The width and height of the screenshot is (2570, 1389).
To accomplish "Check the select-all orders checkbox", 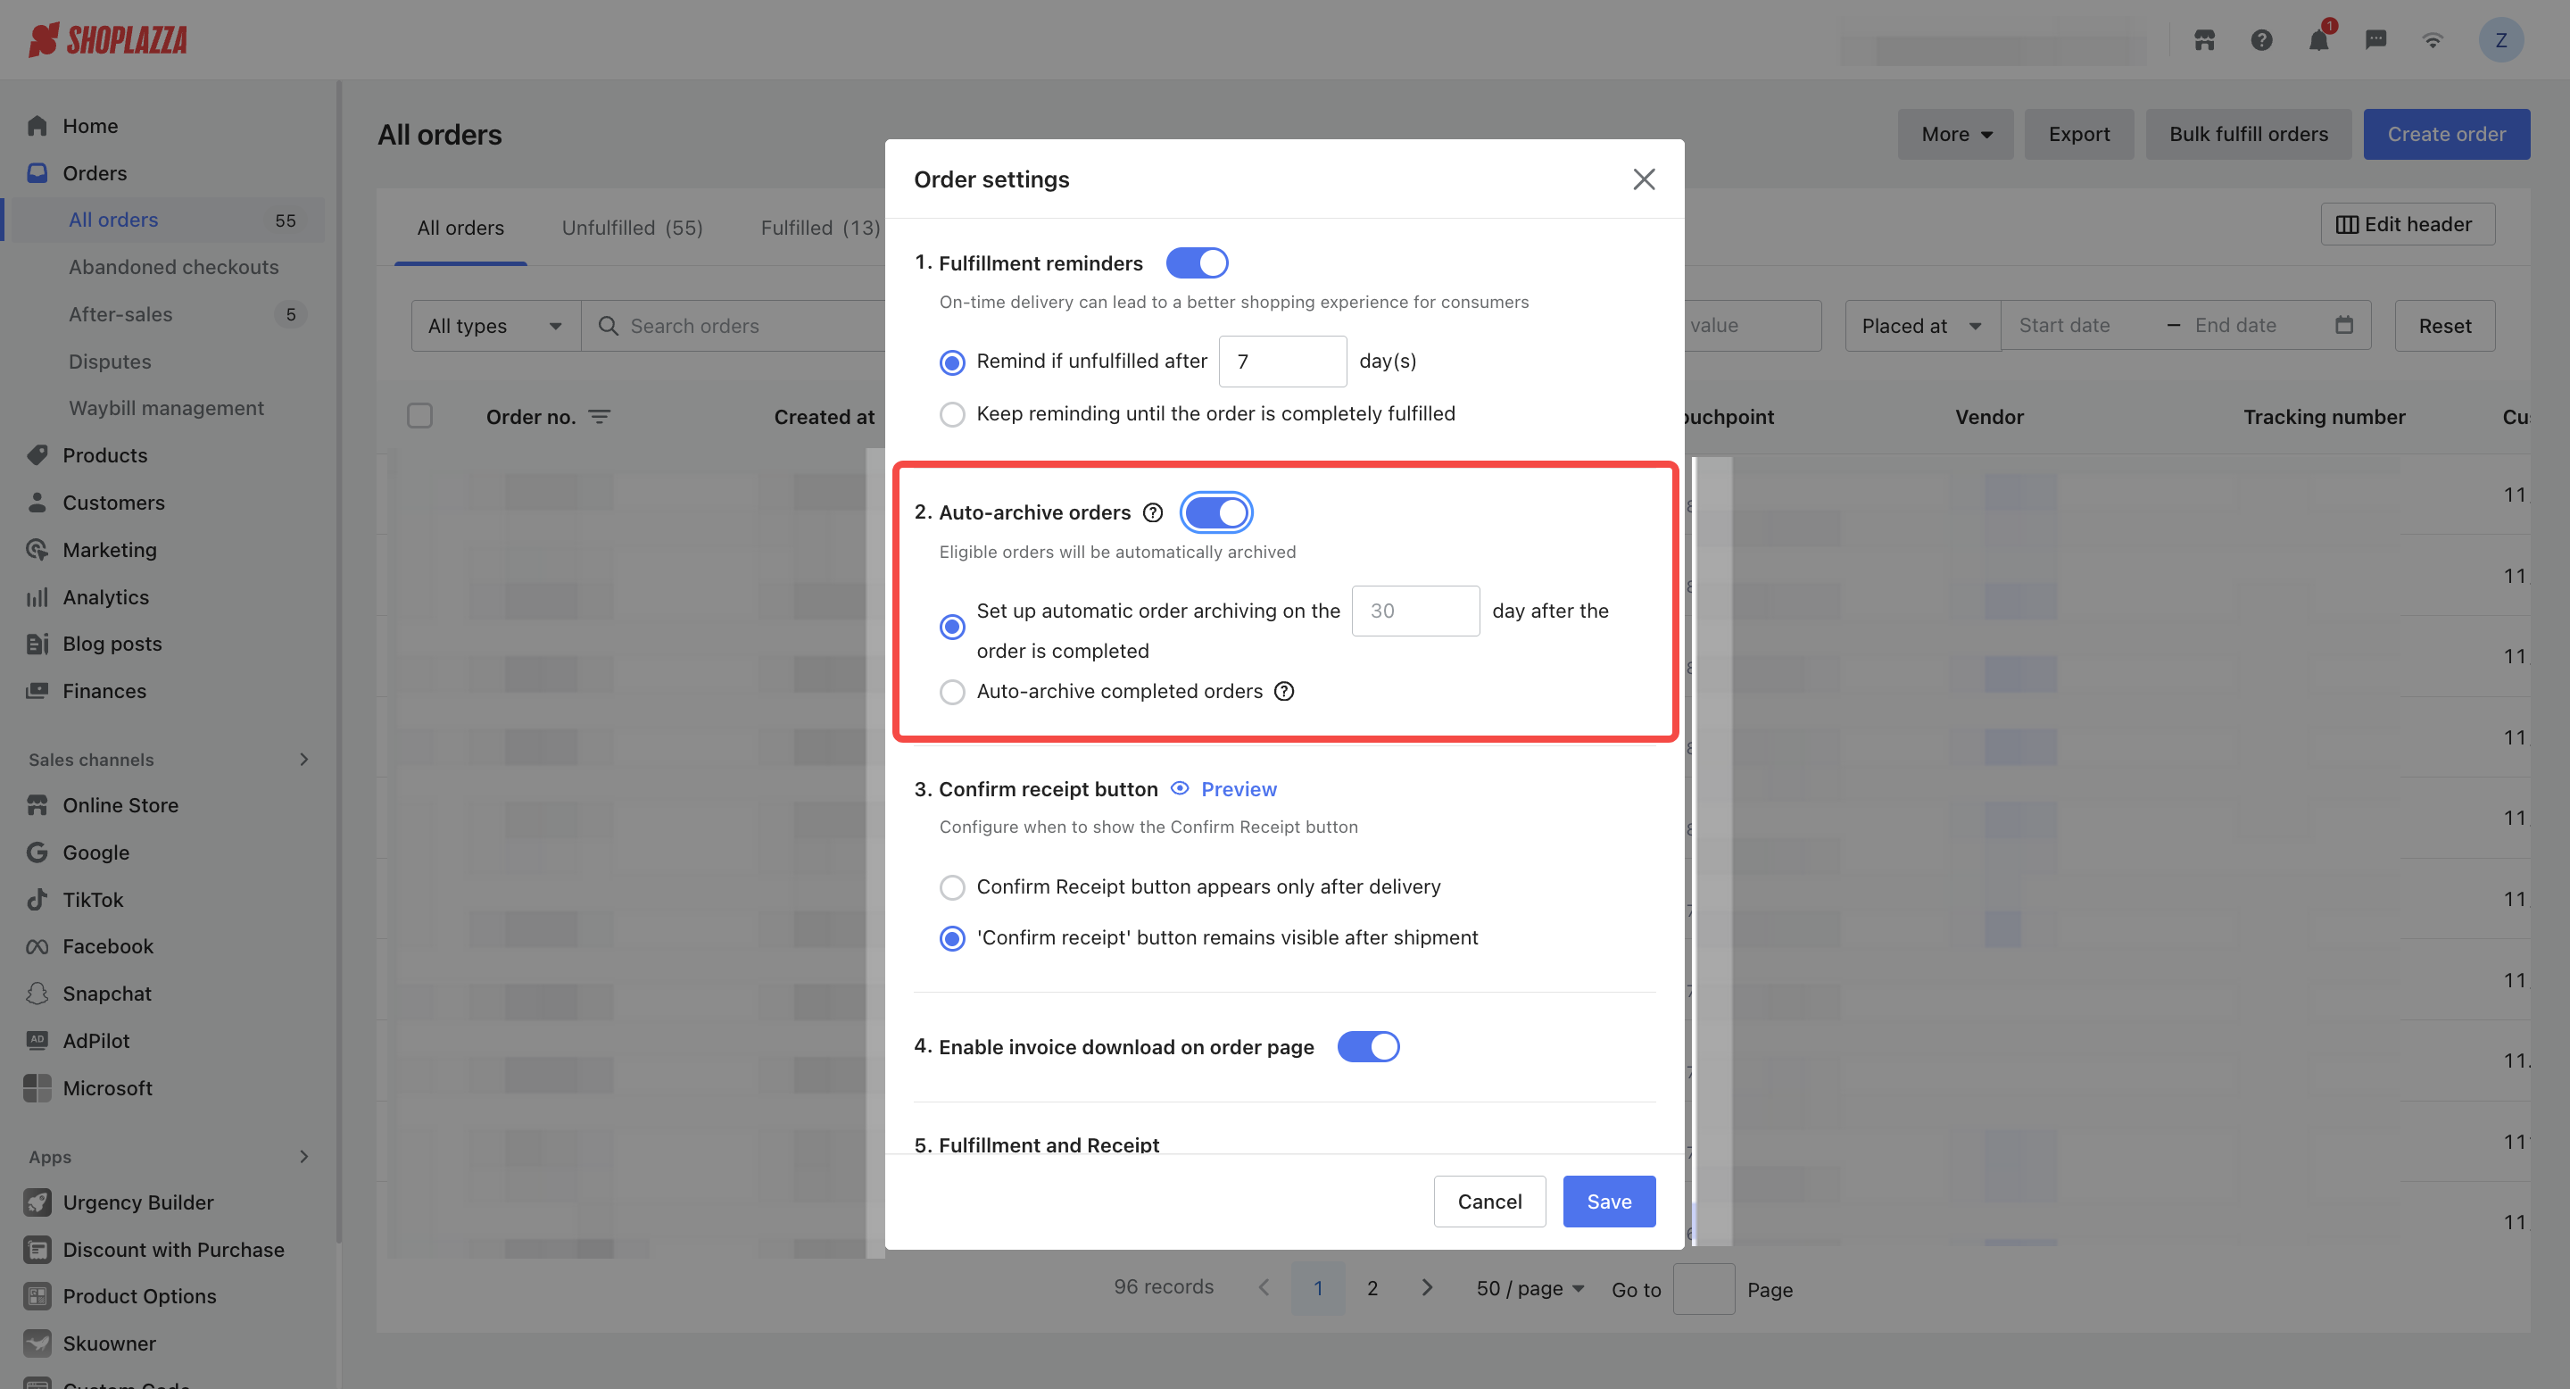I will point(419,415).
